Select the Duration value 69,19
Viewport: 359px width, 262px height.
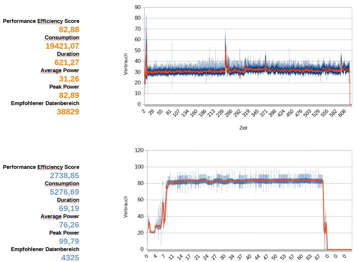point(69,209)
